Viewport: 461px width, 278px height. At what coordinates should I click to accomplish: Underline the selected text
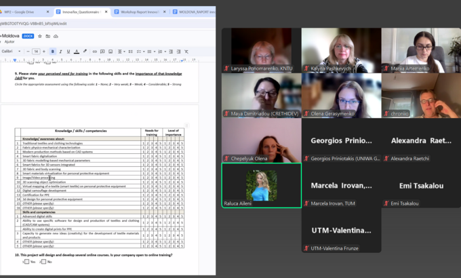pos(68,52)
